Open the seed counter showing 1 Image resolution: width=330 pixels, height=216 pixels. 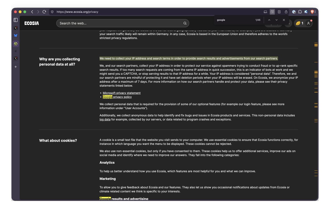[299, 23]
